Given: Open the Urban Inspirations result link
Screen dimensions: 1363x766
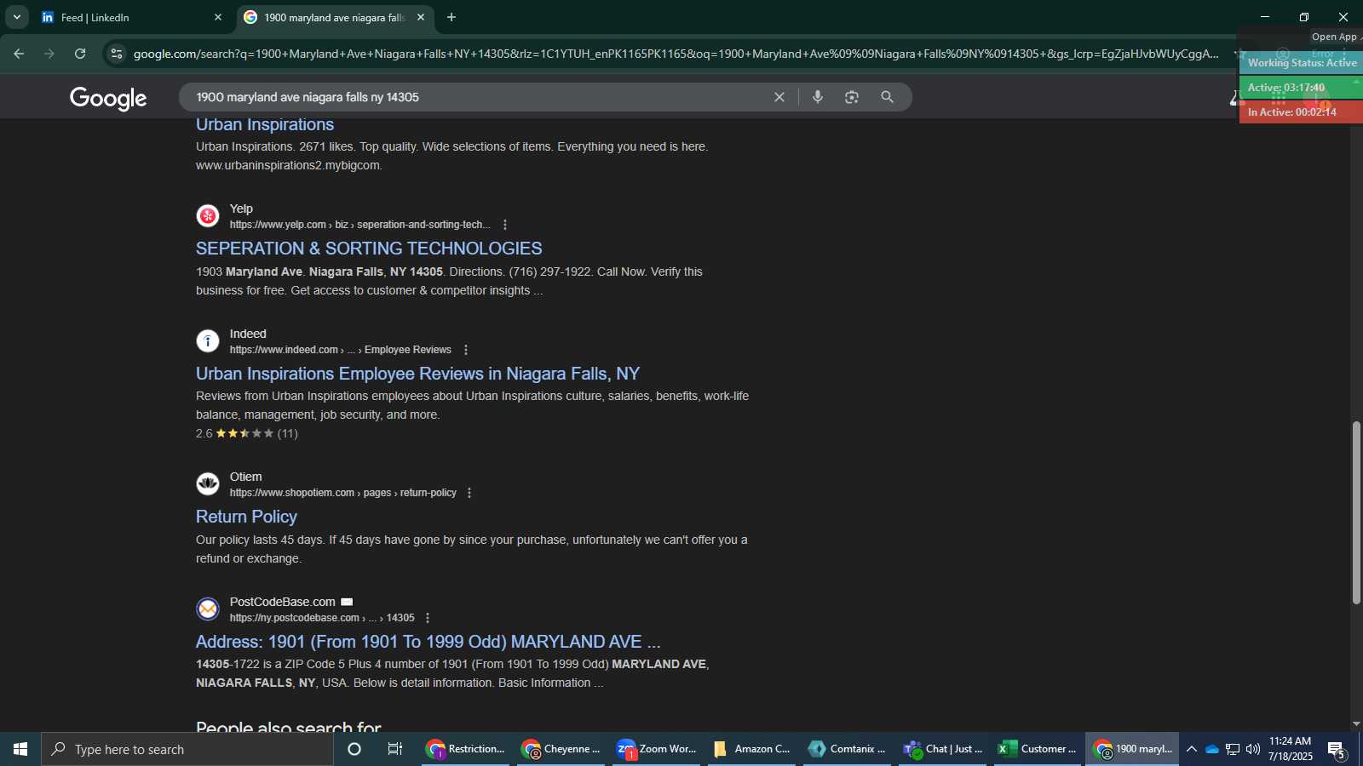Looking at the screenshot, I should pyautogui.click(x=265, y=124).
